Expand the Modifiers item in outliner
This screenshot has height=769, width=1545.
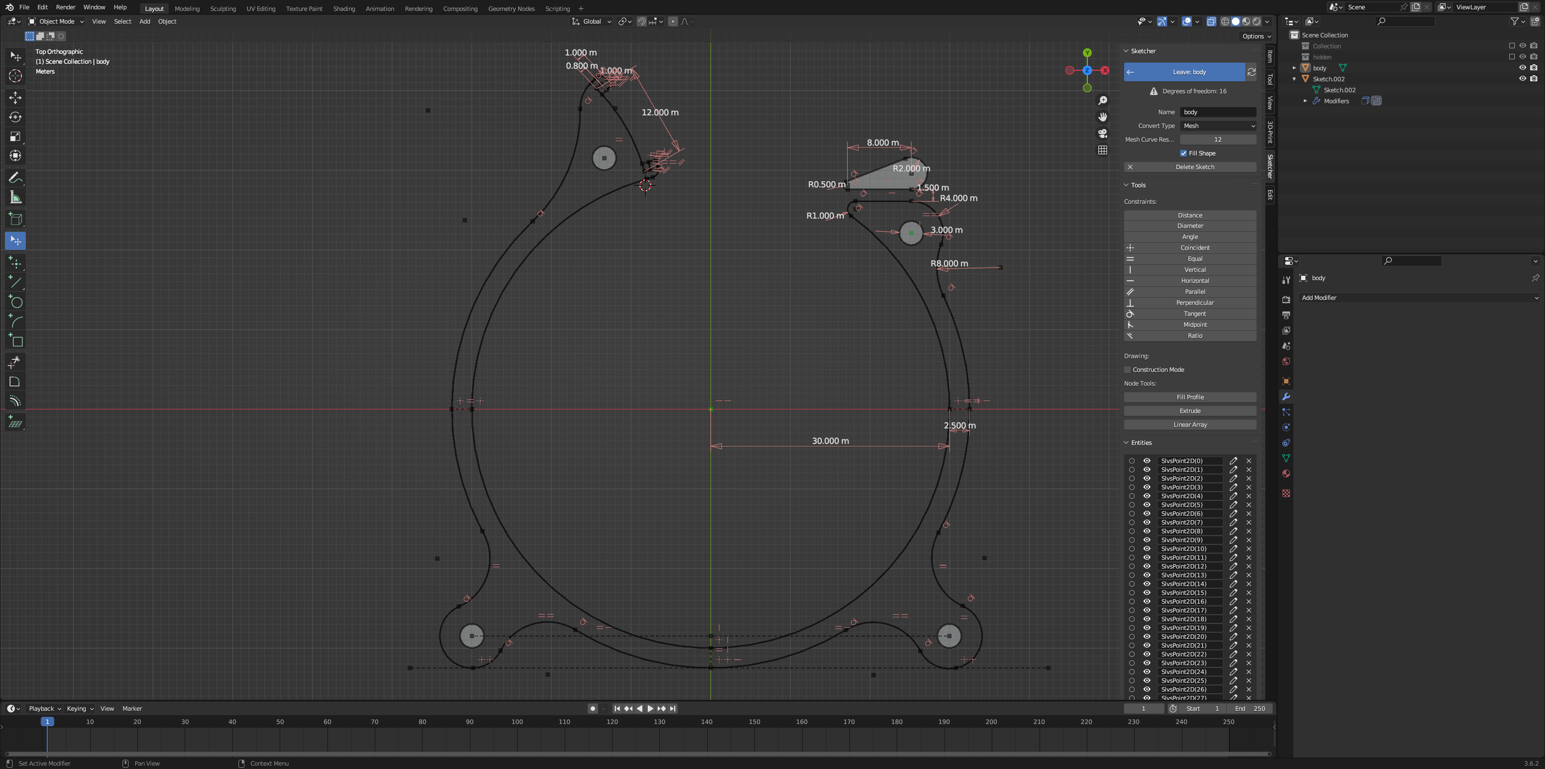(1305, 101)
